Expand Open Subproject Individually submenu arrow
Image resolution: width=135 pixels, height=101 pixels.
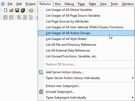coord(133,98)
